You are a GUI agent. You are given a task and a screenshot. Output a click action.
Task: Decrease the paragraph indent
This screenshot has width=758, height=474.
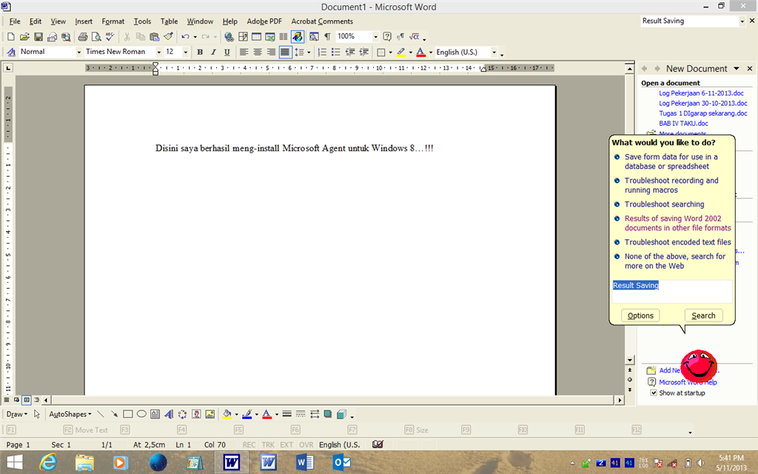pos(350,53)
